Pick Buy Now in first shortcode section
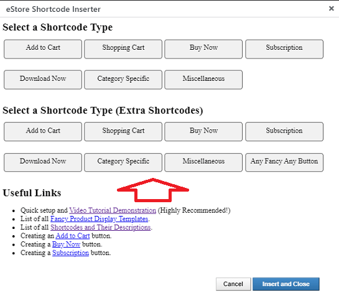This screenshot has height=298, width=339. 203,49
